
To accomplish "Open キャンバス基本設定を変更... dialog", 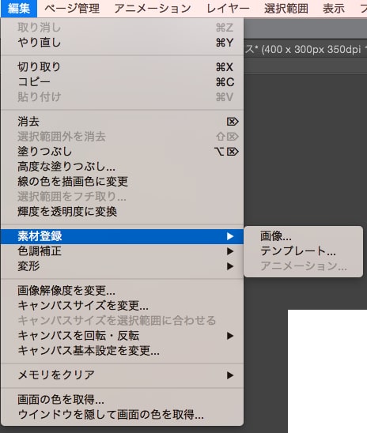I will [x=122, y=351].
